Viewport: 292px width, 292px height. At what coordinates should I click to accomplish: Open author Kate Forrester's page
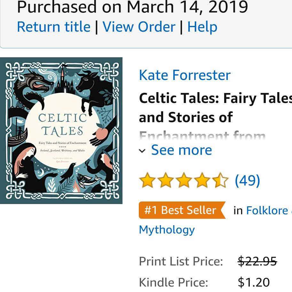click(x=185, y=75)
